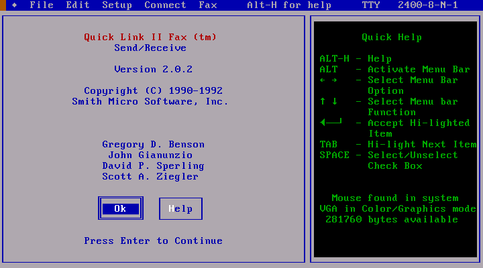Image resolution: width=483 pixels, height=268 pixels.
Task: Click the Help button in dialog
Action: point(180,208)
